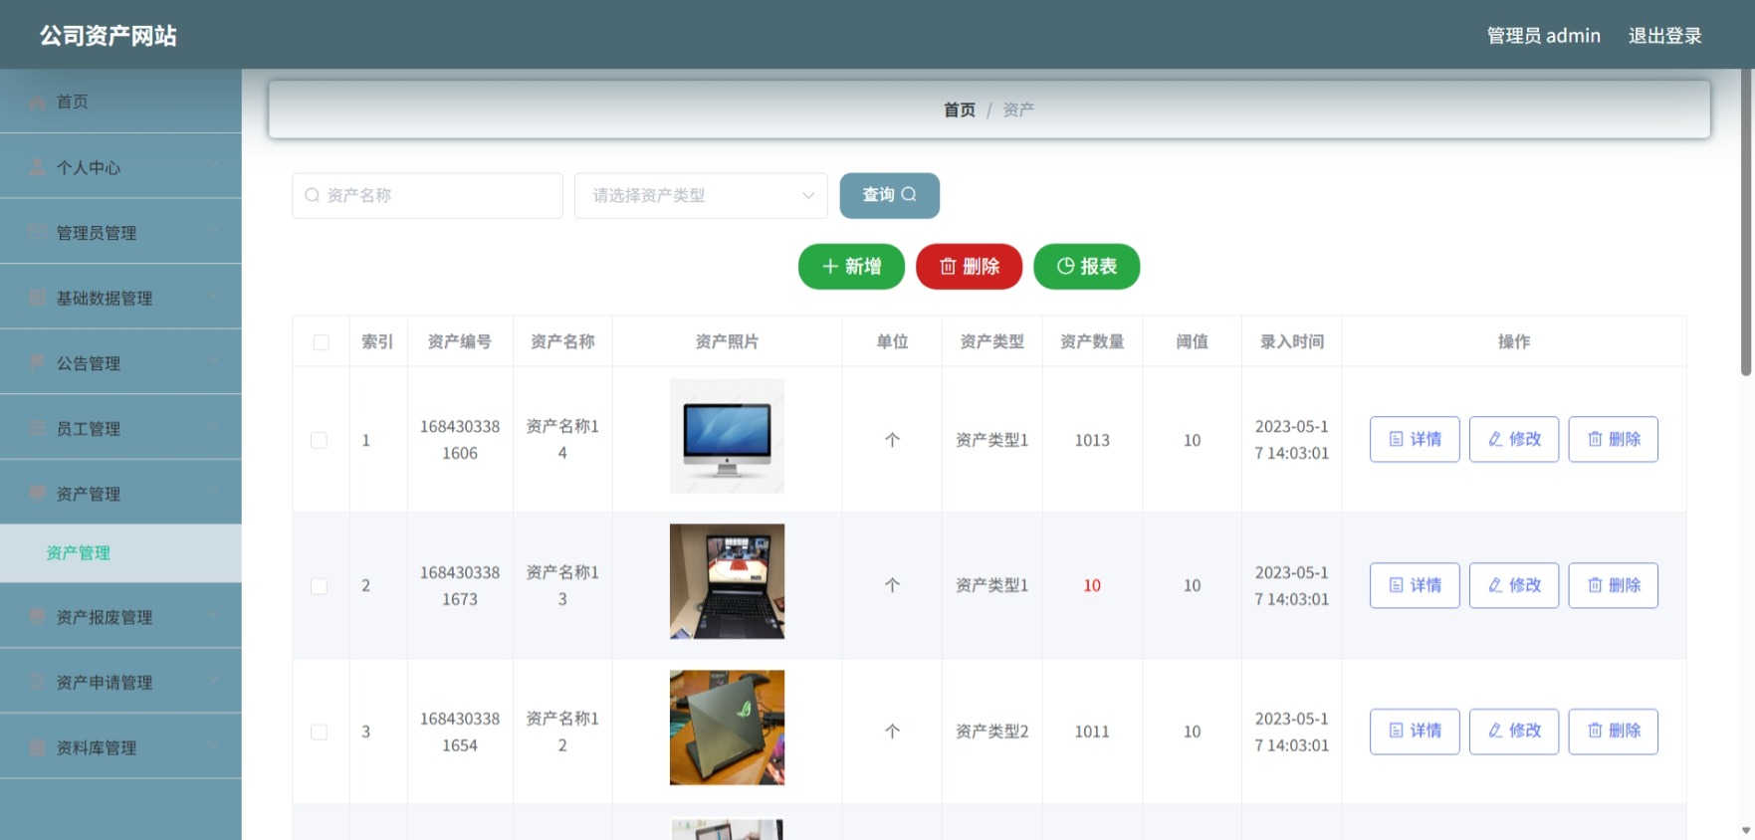Screen dimensions: 1755x840
Task: Click the unit arrow icon in row 3
Action: pos(892,732)
